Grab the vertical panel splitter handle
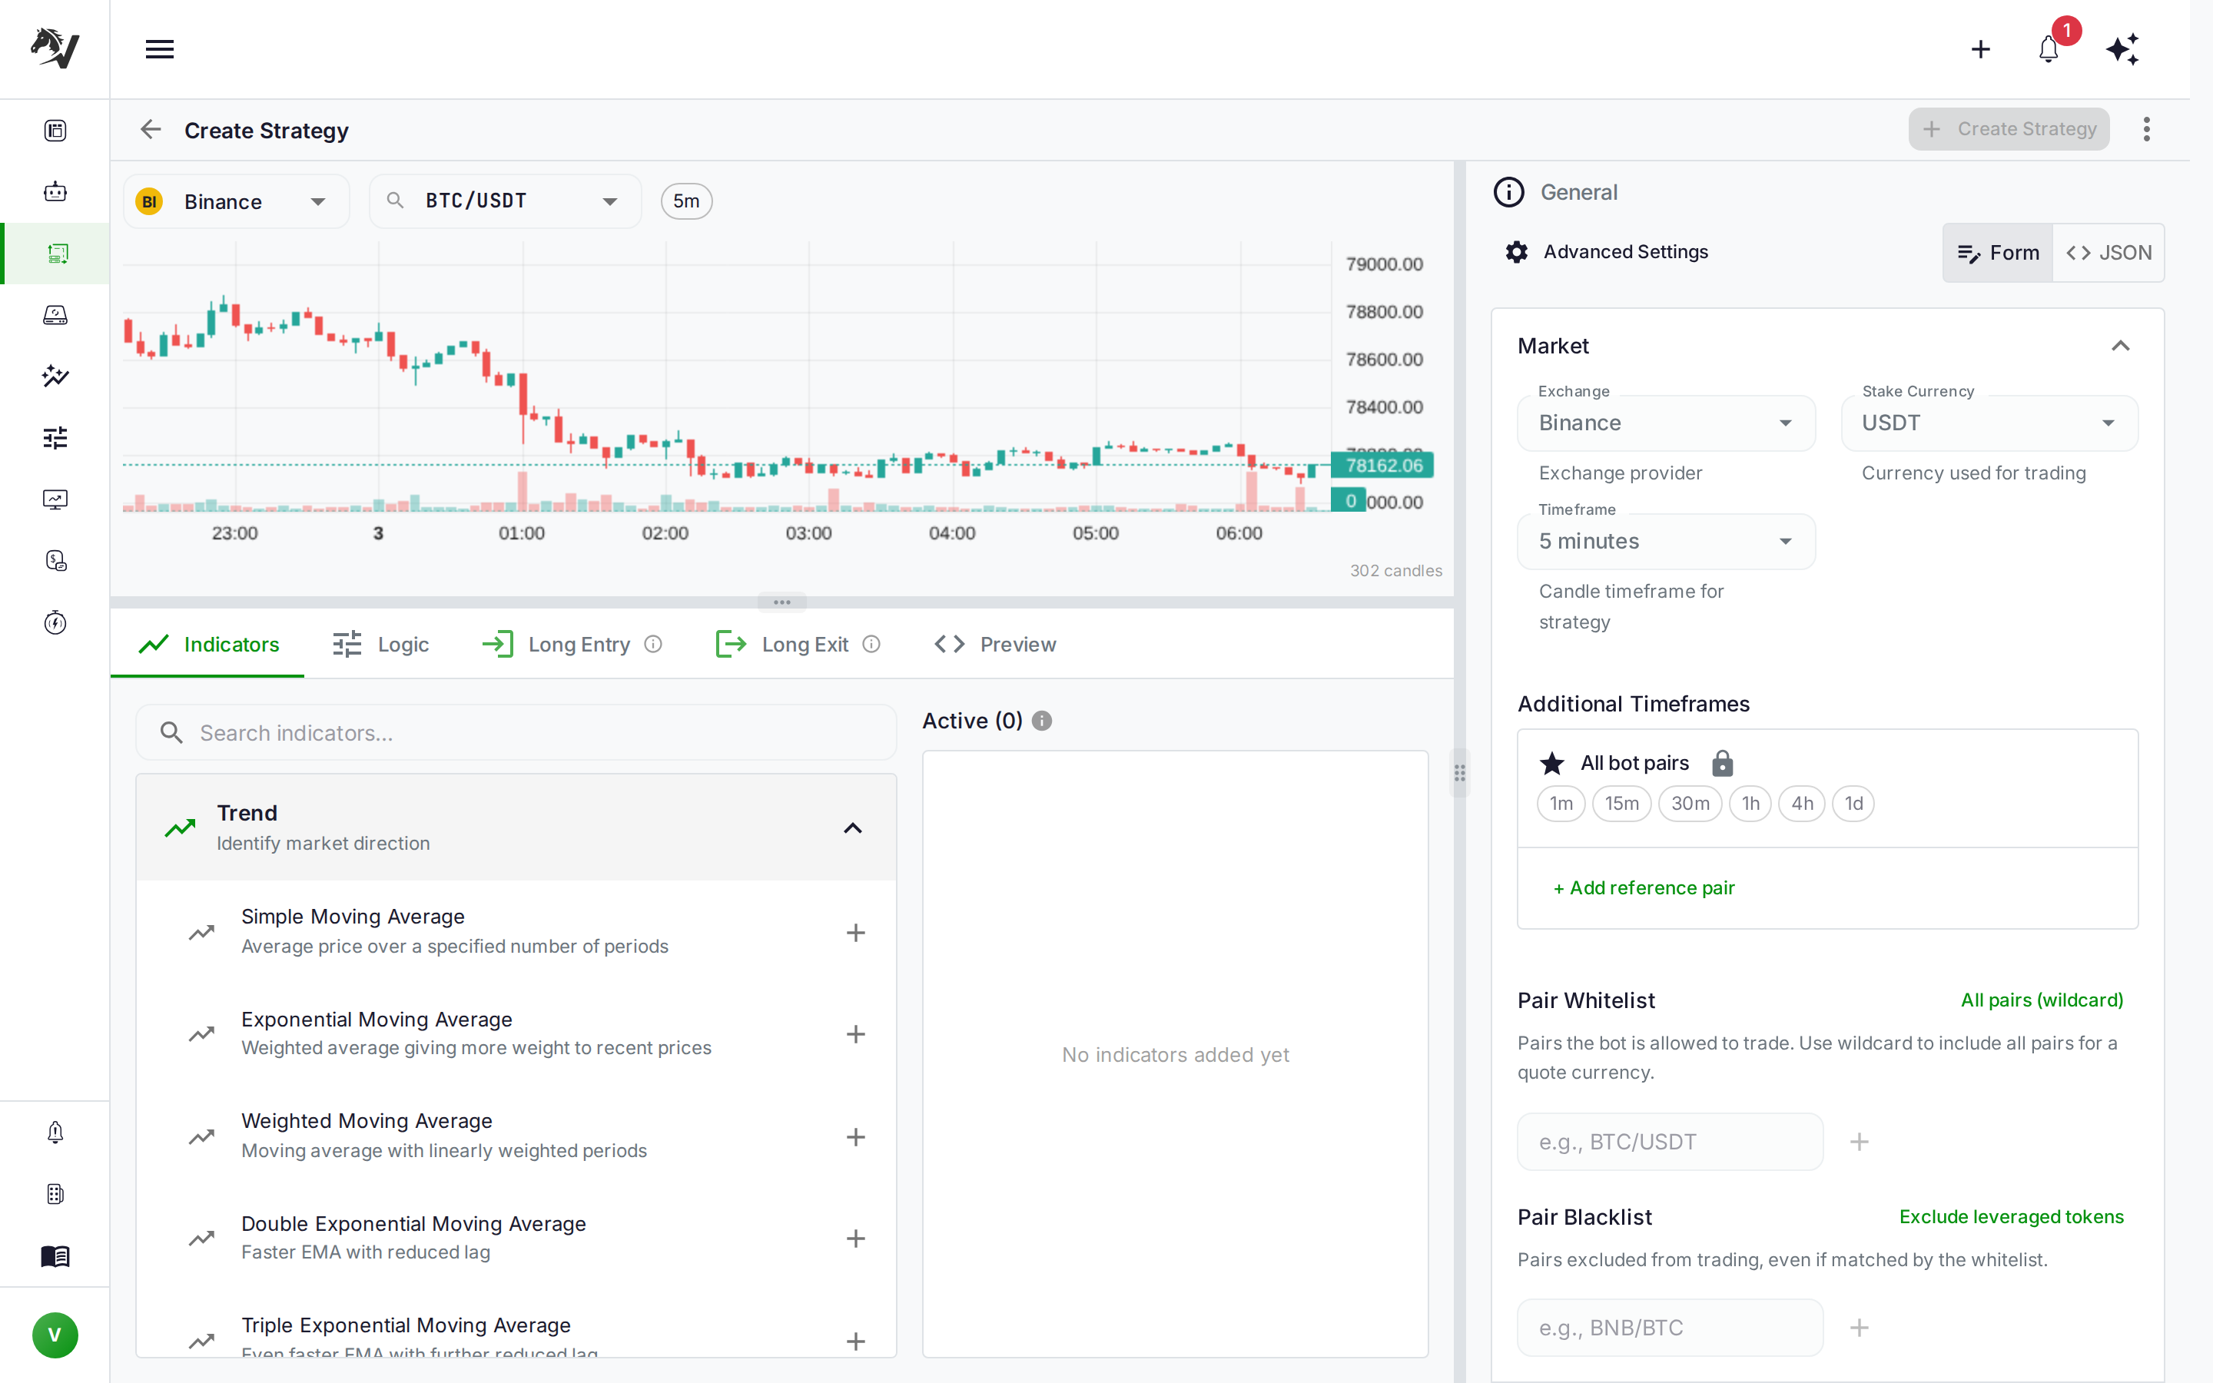 [1459, 773]
